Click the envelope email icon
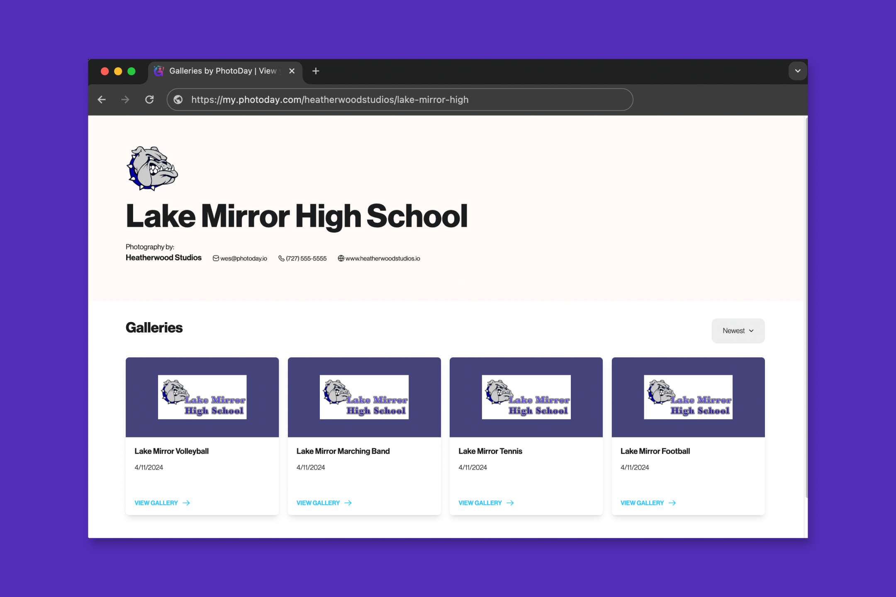Screen dimensions: 896x597 [216, 258]
